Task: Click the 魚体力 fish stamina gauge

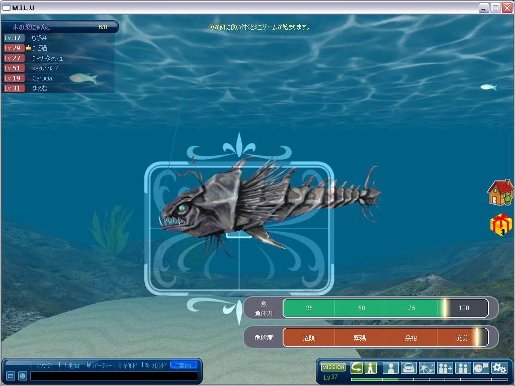Action: point(385,308)
